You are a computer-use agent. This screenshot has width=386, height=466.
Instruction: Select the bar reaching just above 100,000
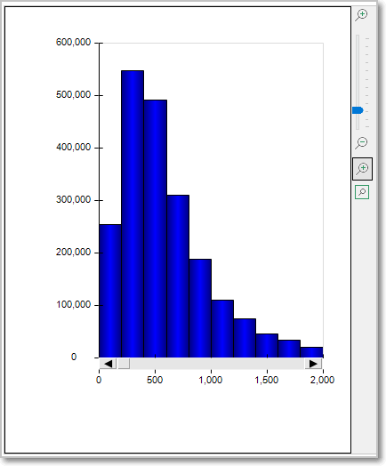point(222,329)
